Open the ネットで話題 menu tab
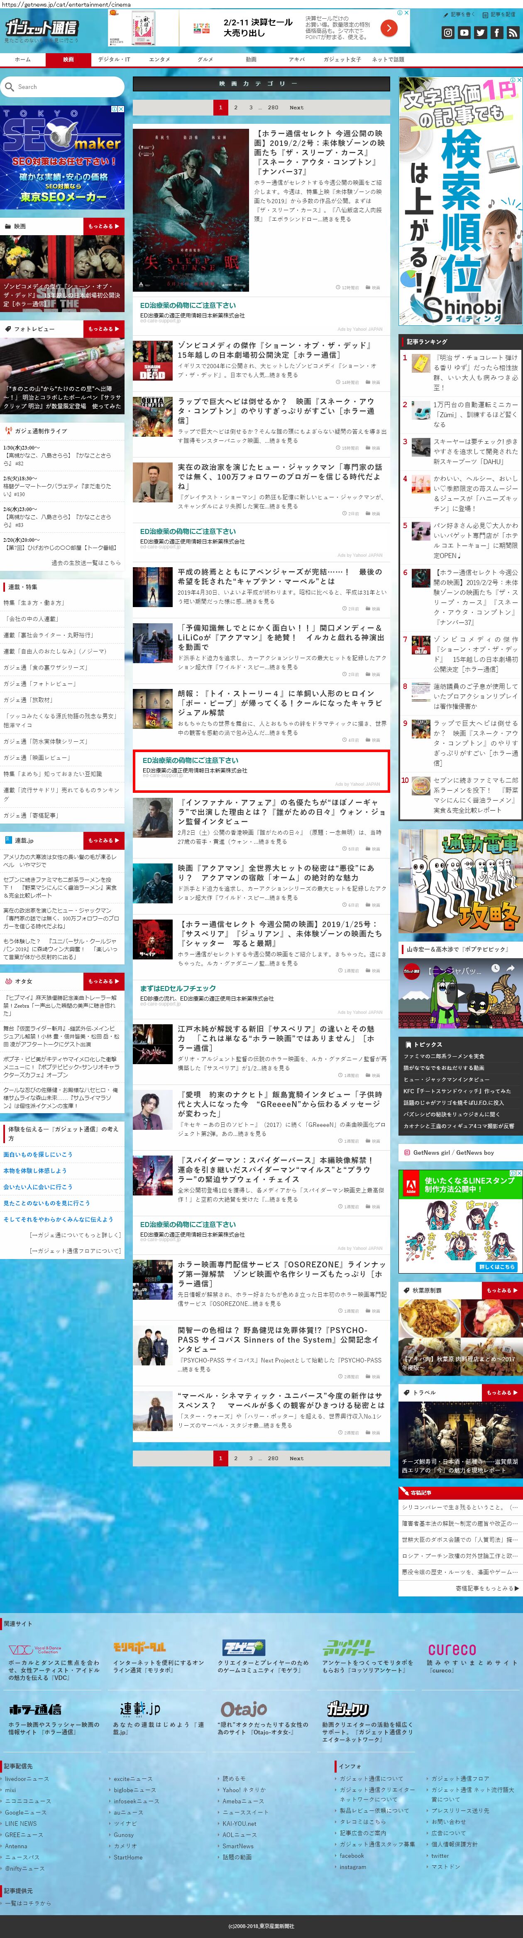Image resolution: width=523 pixels, height=1938 pixels. (388, 59)
